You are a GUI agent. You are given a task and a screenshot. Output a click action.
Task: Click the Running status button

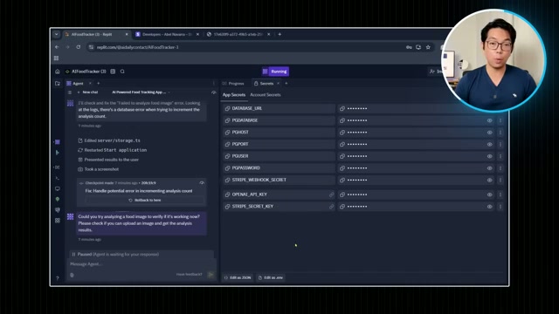[x=275, y=72]
